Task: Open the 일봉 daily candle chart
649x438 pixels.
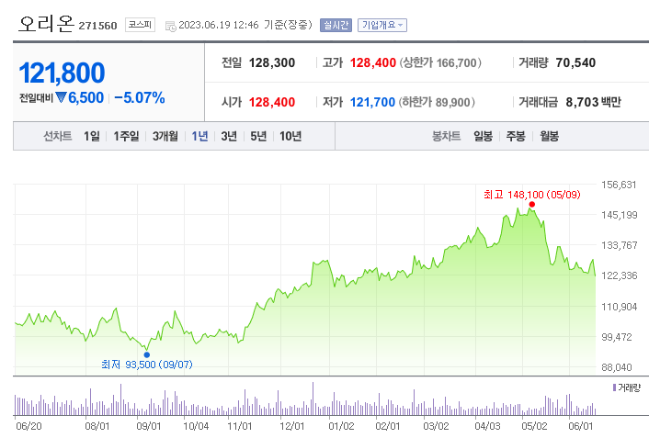Action: tap(483, 136)
